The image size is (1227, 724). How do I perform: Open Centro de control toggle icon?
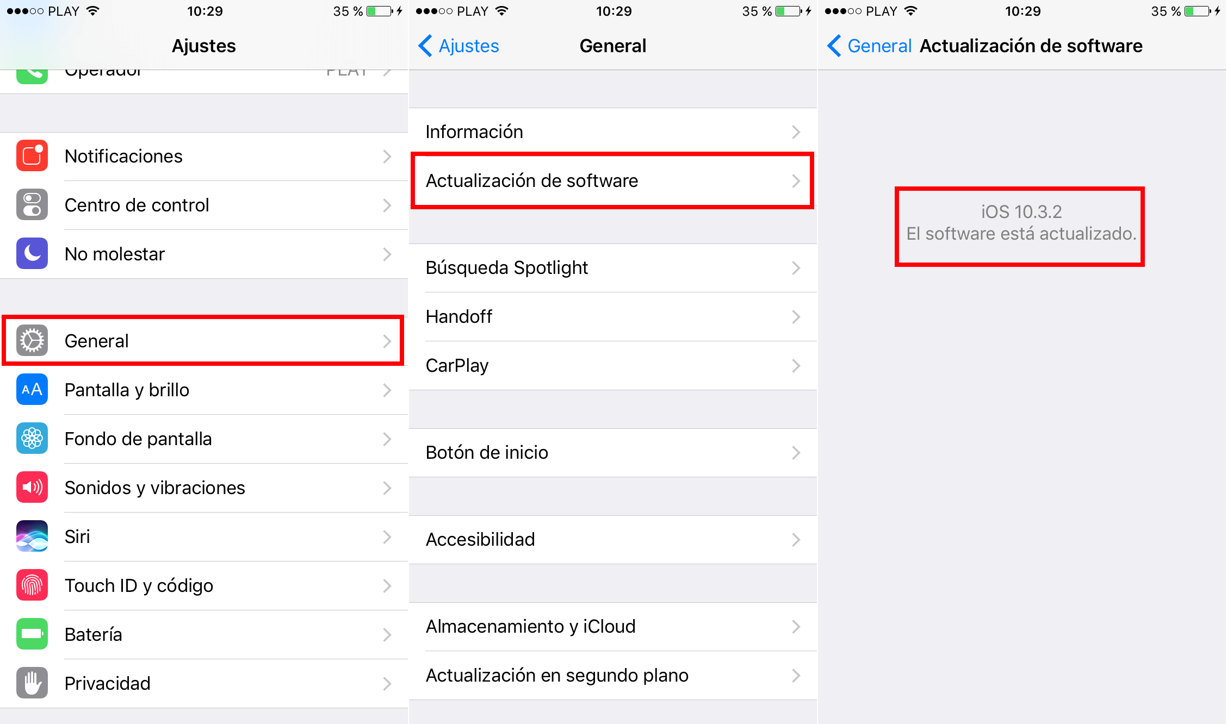point(32,205)
